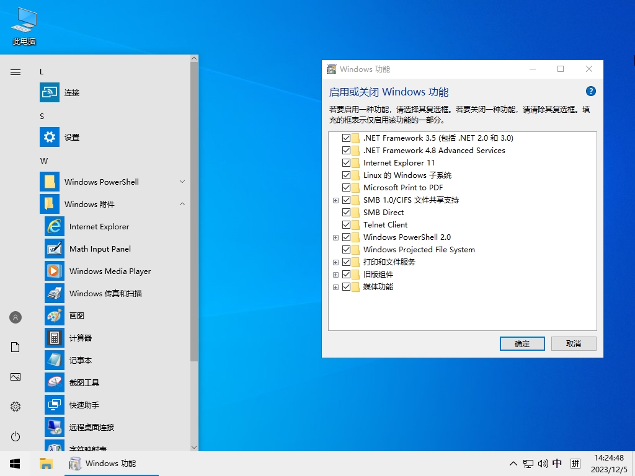
Task: Click the volume icon in the system tray
Action: 543,463
